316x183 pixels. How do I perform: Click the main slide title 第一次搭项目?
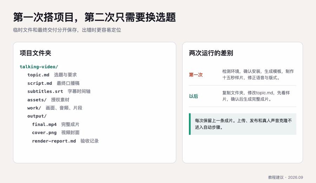pyautogui.click(x=94, y=17)
